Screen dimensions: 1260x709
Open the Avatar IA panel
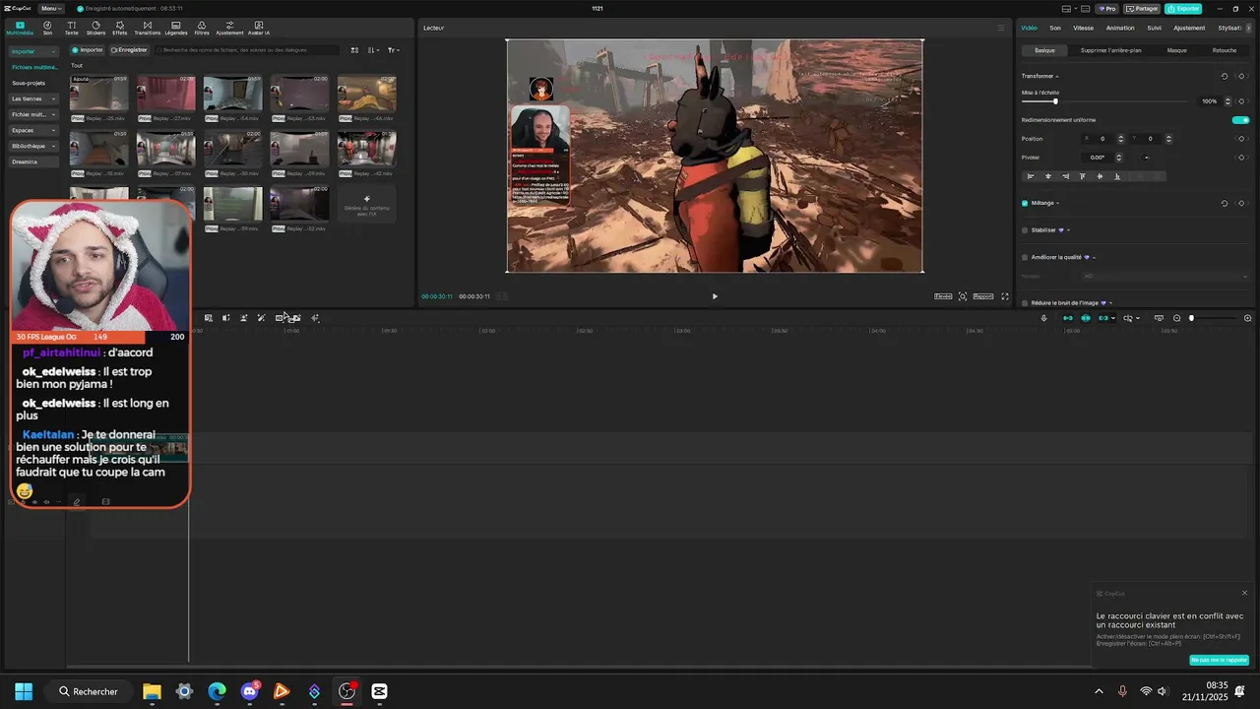pos(259,28)
